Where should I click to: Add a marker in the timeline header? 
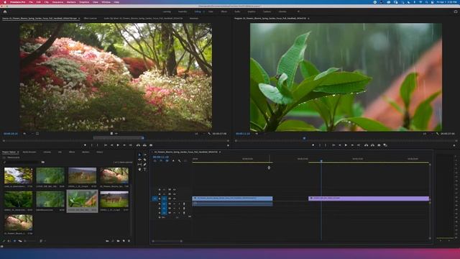[173, 161]
